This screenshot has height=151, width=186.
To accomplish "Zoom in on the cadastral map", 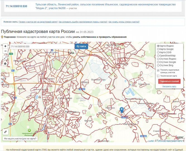I will [5, 46].
